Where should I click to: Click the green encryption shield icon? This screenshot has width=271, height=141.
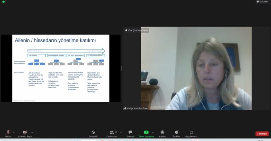click(4, 2)
